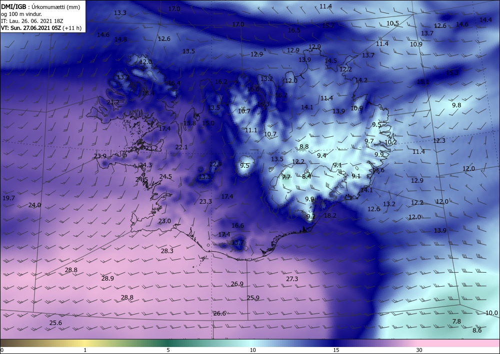Click the 15.0 reading
The height and width of the screenshot is (354, 500).
(208, 123)
